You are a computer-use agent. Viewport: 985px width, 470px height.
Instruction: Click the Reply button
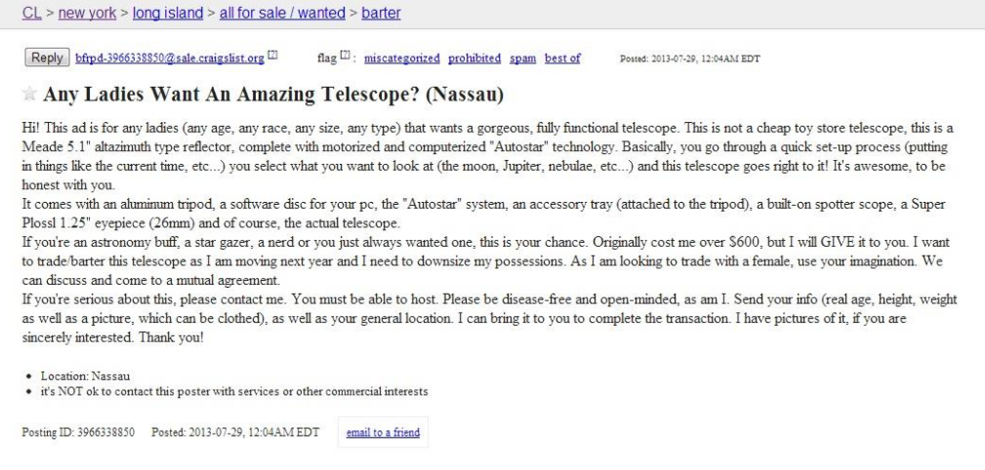[47, 58]
